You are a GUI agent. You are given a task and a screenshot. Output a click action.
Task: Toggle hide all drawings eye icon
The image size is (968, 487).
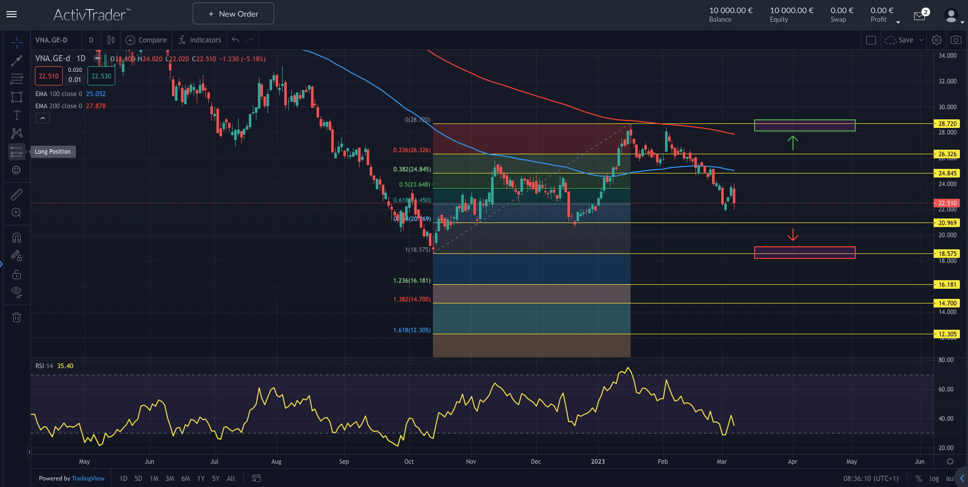click(17, 291)
